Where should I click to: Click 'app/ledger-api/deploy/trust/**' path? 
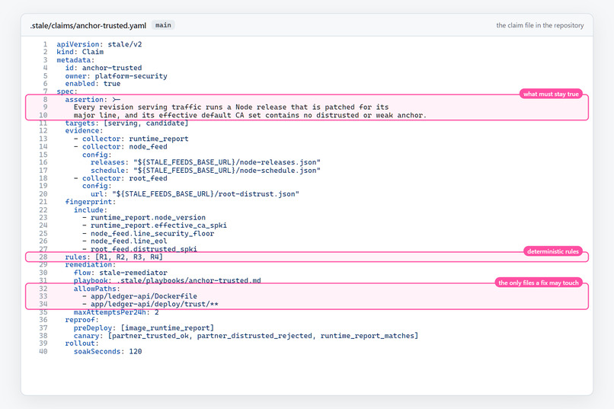pyautogui.click(x=155, y=304)
